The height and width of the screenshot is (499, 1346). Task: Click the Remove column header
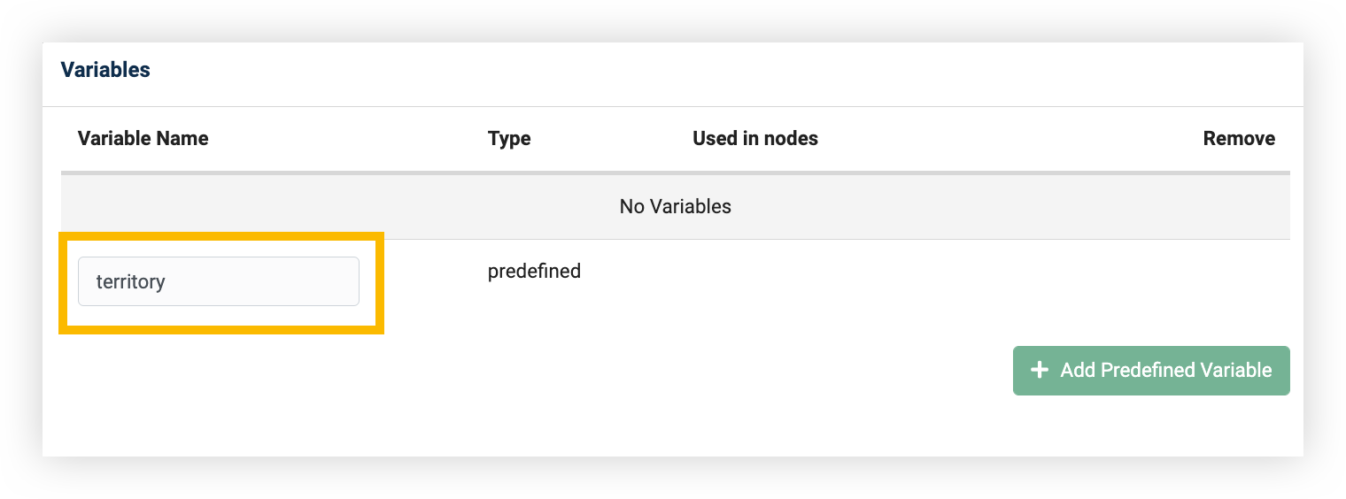pos(1239,139)
